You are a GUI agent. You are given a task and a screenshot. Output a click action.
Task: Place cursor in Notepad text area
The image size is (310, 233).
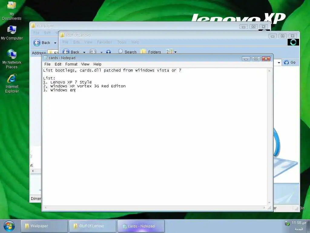click(x=155, y=137)
